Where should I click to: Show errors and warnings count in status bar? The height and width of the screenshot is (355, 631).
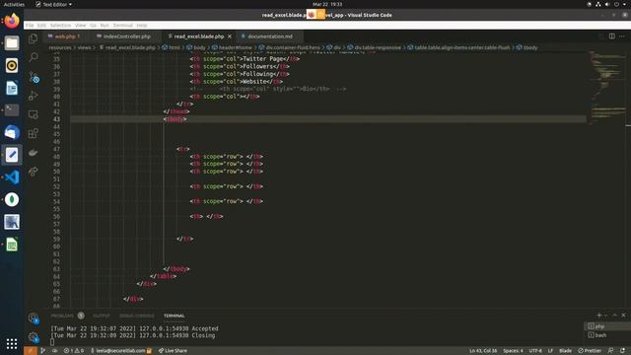tap(74, 351)
